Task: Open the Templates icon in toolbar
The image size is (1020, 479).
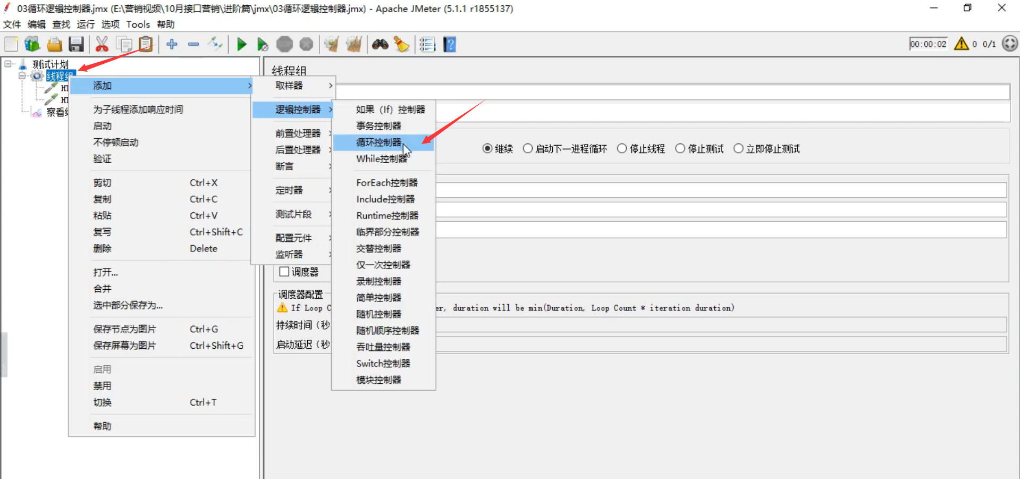Action: [x=32, y=44]
